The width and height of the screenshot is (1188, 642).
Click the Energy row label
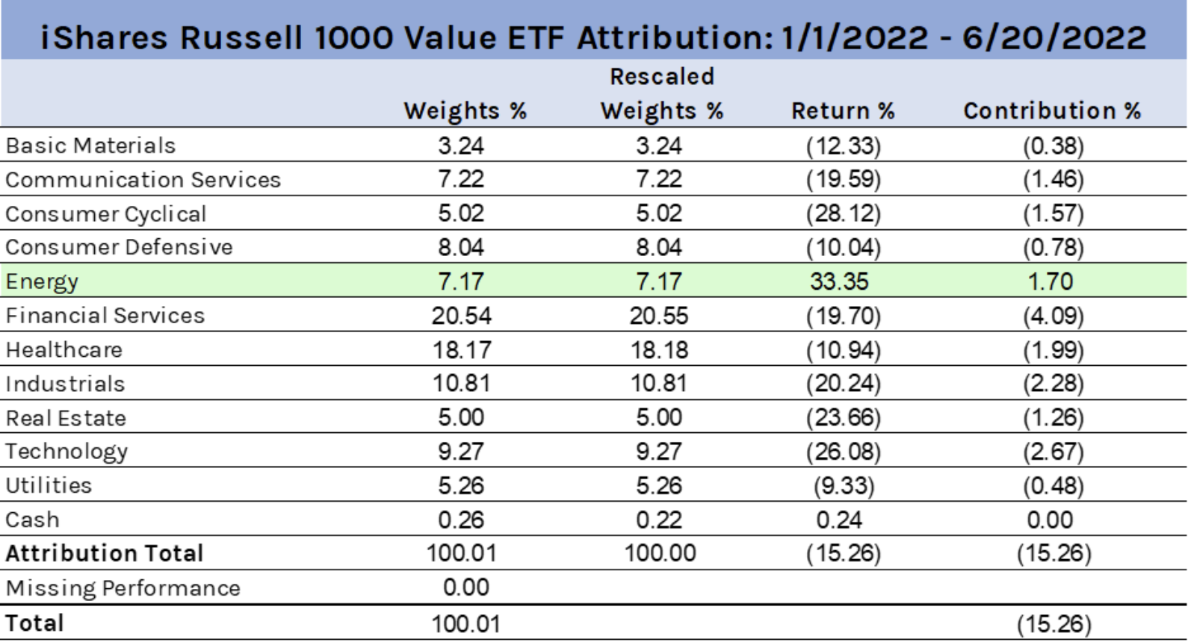point(42,281)
